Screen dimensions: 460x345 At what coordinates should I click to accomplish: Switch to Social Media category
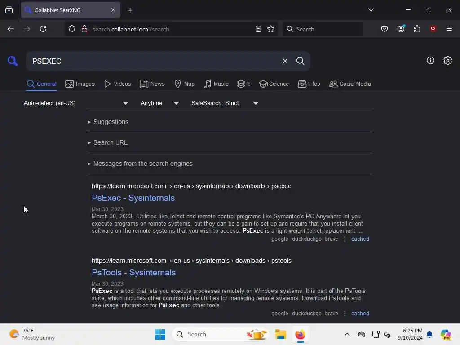click(350, 84)
